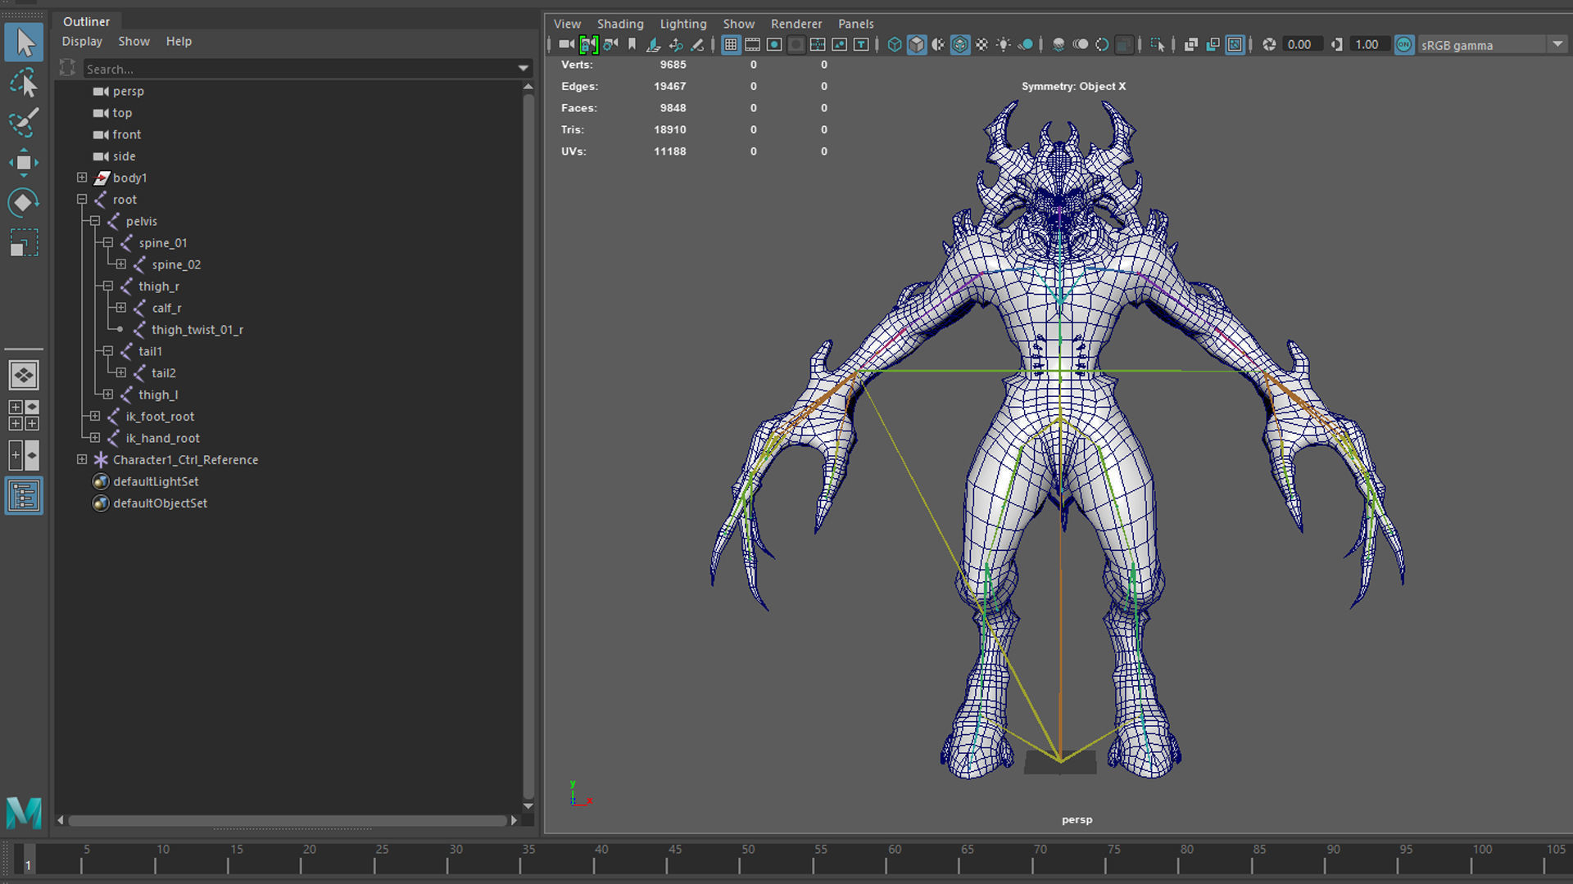Viewport: 1573px width, 884px height.
Task: Open the viewport Lighting menu
Action: (683, 24)
